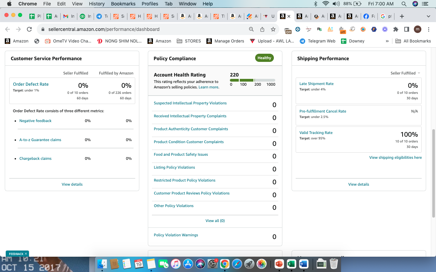Open Negative feedback link
Screen dimensions: 436x272
pos(35,121)
